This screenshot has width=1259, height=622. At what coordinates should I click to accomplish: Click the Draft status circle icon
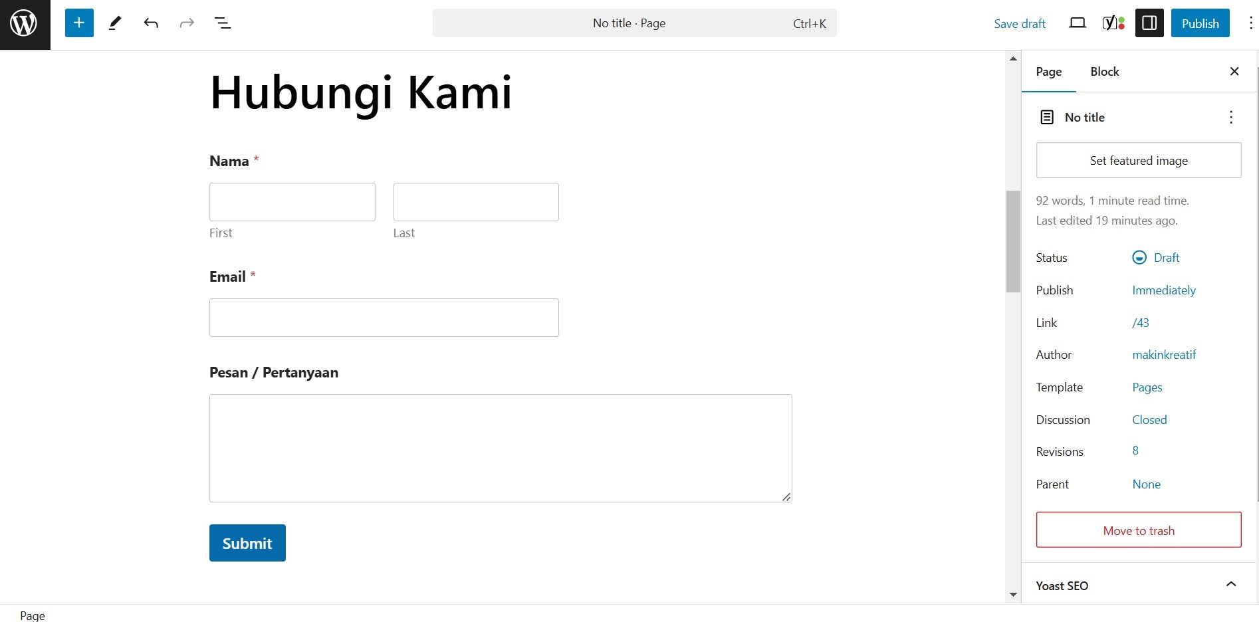click(x=1139, y=257)
